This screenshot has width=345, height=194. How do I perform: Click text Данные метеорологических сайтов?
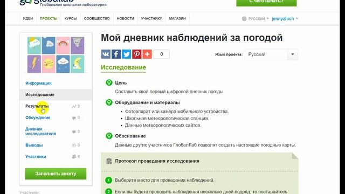[163, 126]
